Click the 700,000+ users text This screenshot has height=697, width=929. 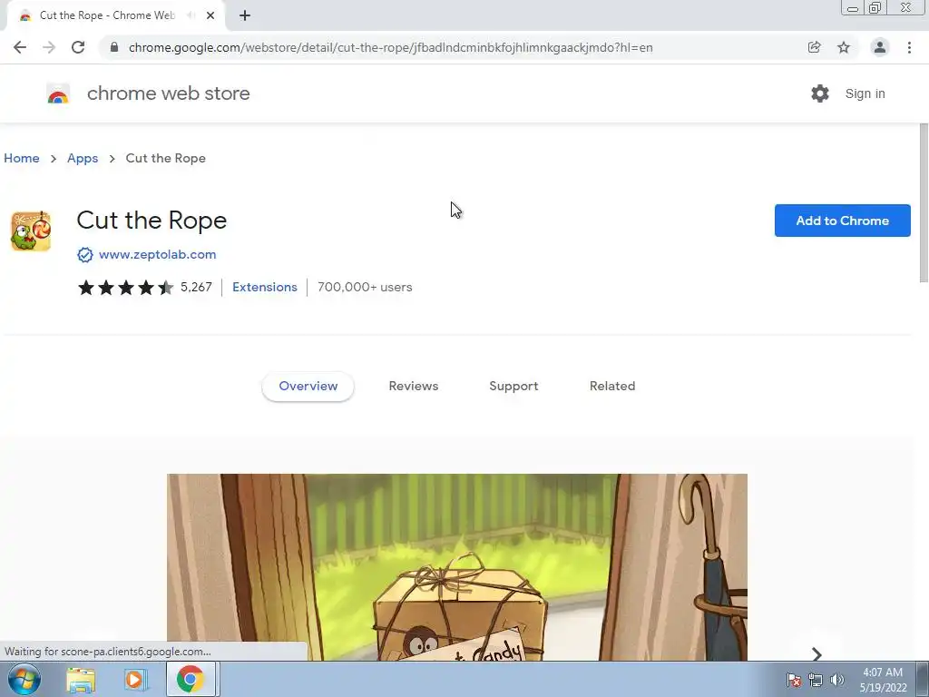click(x=365, y=287)
